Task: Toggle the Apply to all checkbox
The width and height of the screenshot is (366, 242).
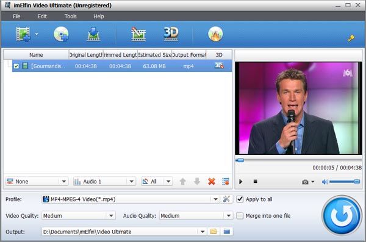Action: (240, 199)
